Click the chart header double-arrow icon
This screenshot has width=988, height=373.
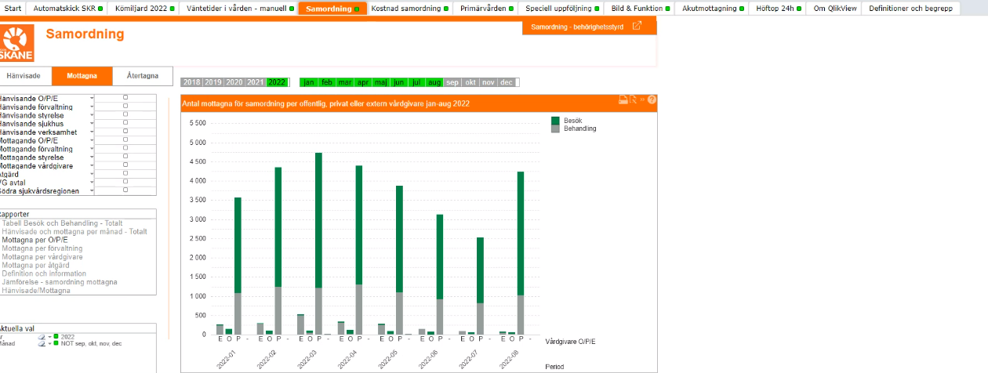[642, 100]
